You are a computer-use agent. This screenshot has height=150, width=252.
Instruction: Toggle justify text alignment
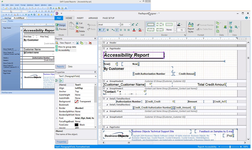coord(129,30)
